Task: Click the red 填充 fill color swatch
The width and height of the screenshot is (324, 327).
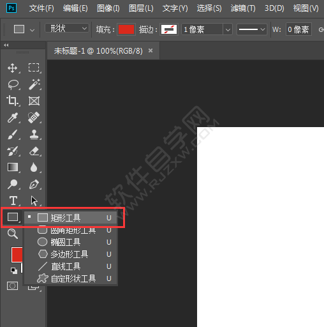Action: point(126,29)
